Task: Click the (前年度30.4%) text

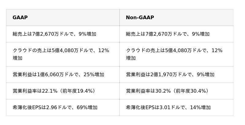Action: (191, 91)
